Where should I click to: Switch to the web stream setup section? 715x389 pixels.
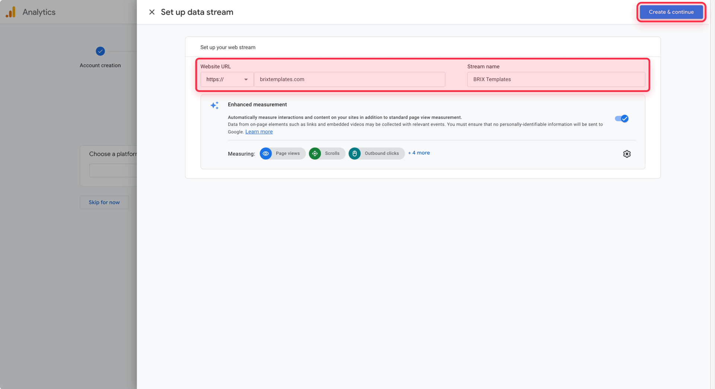tap(228, 47)
